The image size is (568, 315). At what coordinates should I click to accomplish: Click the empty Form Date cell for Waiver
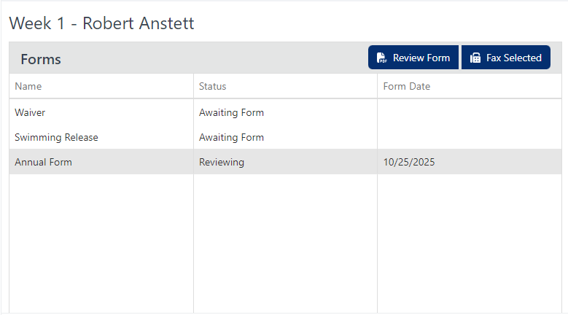coord(470,112)
